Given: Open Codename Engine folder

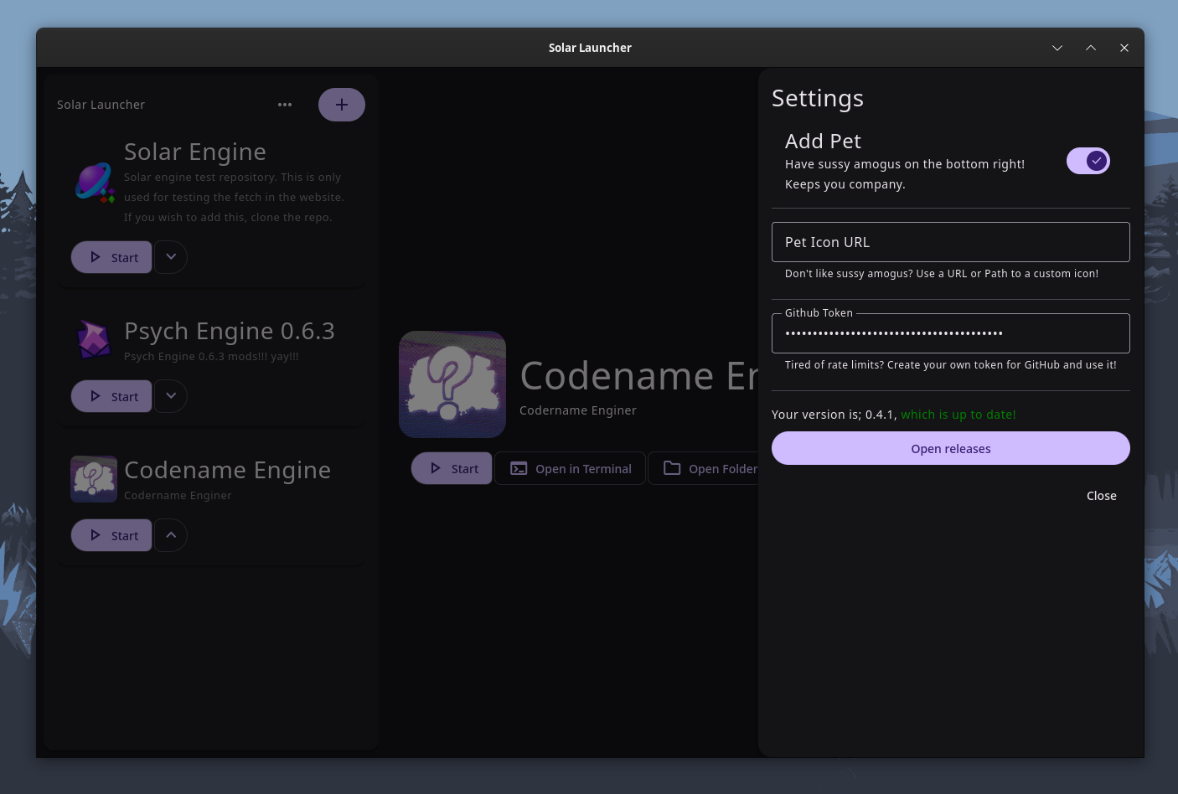Looking at the screenshot, I should click(x=704, y=468).
